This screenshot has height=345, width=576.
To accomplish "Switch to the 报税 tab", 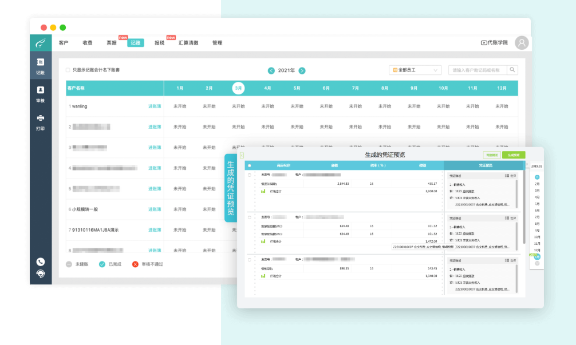I will tap(159, 43).
